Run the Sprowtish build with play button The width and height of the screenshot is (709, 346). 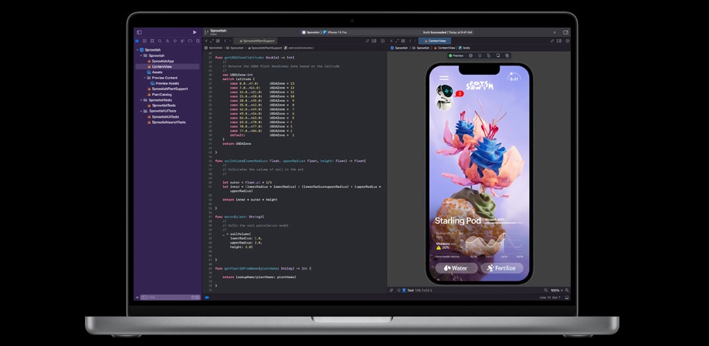(x=195, y=32)
